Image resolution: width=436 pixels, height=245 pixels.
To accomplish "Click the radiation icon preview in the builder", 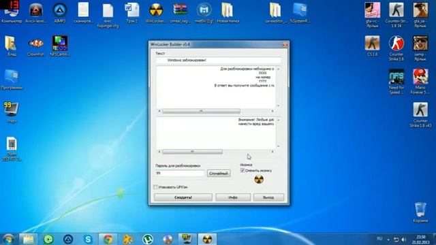I will click(x=259, y=180).
